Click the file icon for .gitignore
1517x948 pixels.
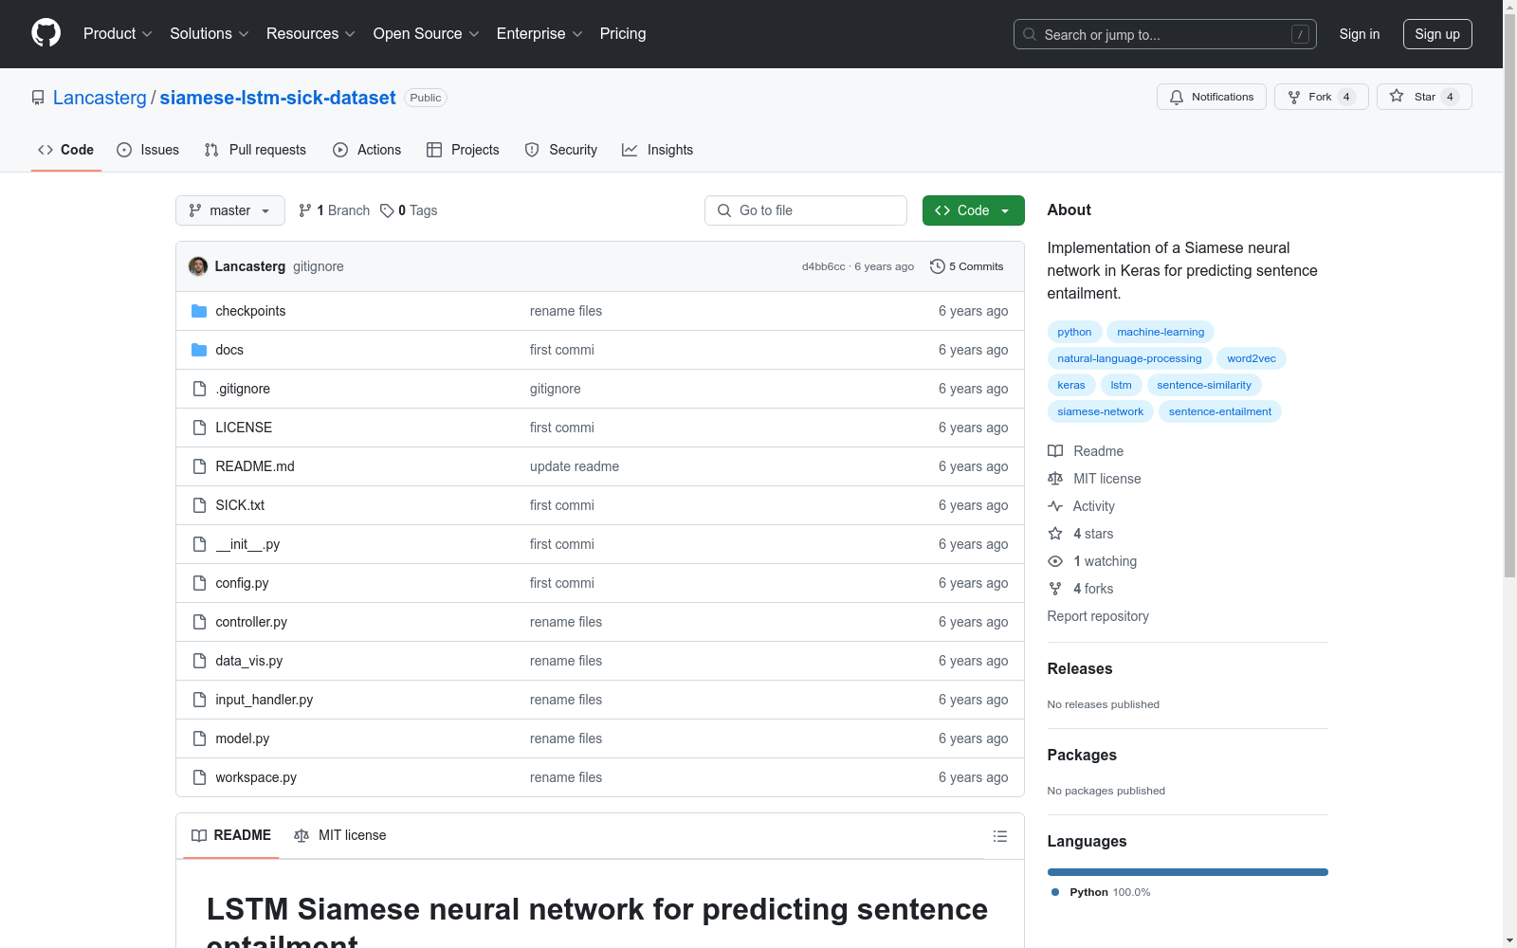coord(199,389)
